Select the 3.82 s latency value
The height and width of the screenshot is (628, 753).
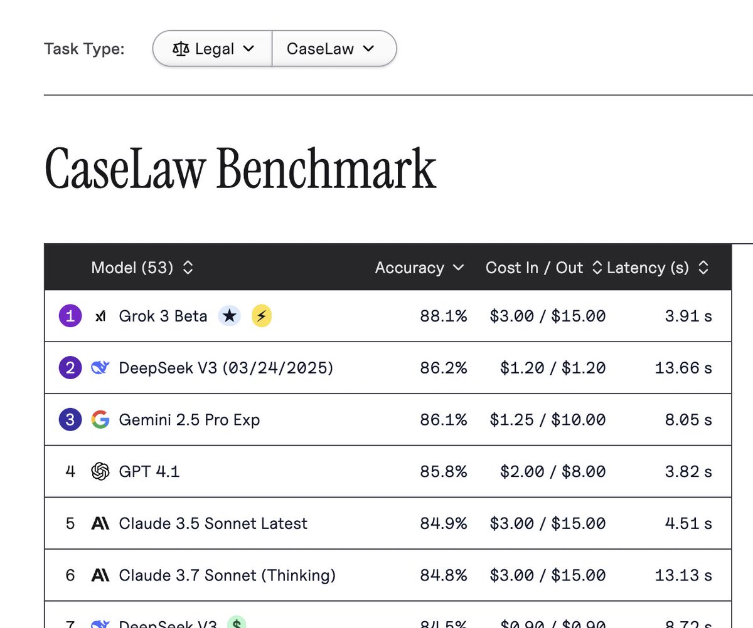[688, 471]
